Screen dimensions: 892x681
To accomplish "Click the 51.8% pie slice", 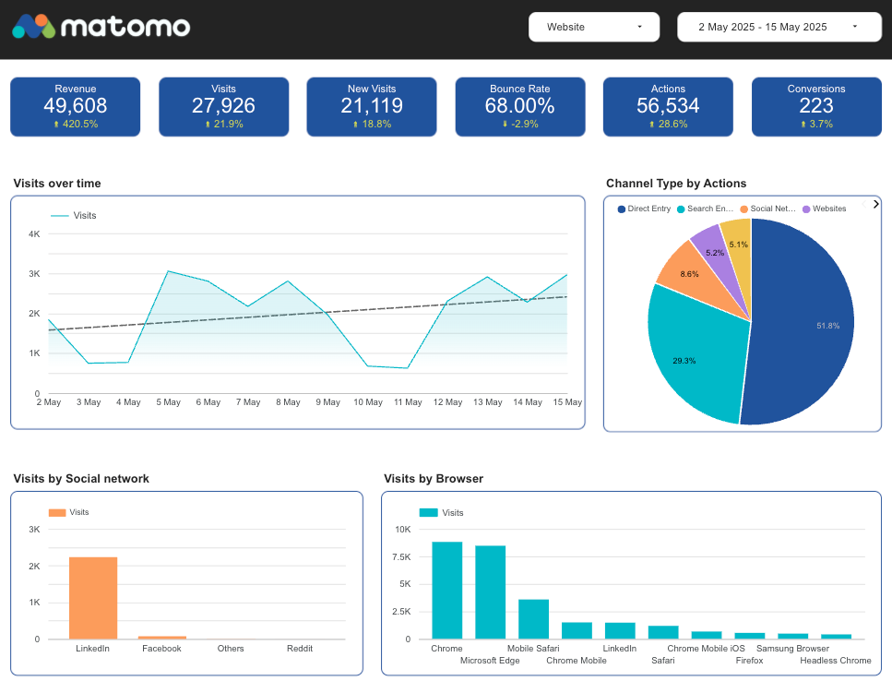I will point(803,321).
